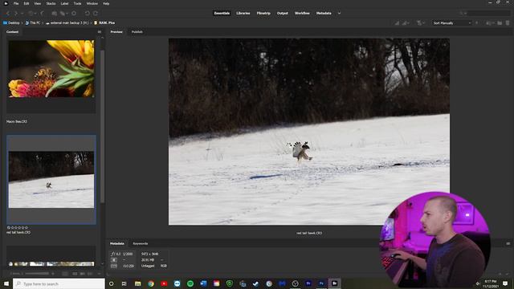This screenshot has width=514, height=289.
Task: Switch to the Essentials workspace
Action: pyautogui.click(x=222, y=14)
